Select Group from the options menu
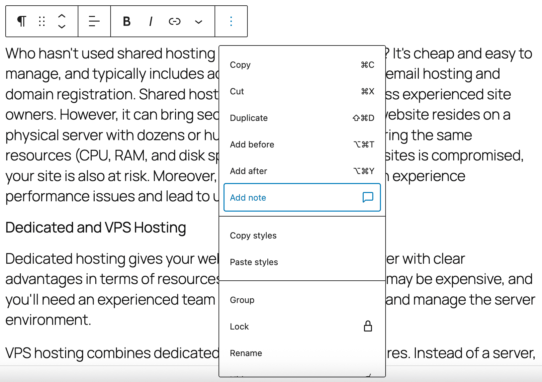542x382 pixels. (x=242, y=300)
